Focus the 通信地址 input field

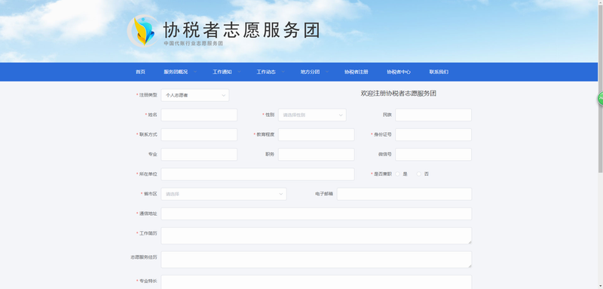tap(316, 214)
